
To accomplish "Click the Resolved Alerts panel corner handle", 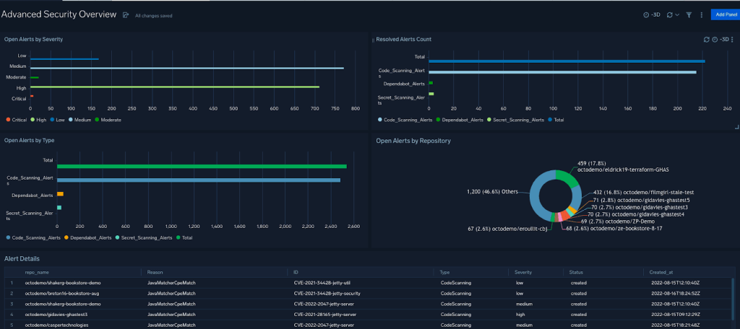I will pos(736,127).
